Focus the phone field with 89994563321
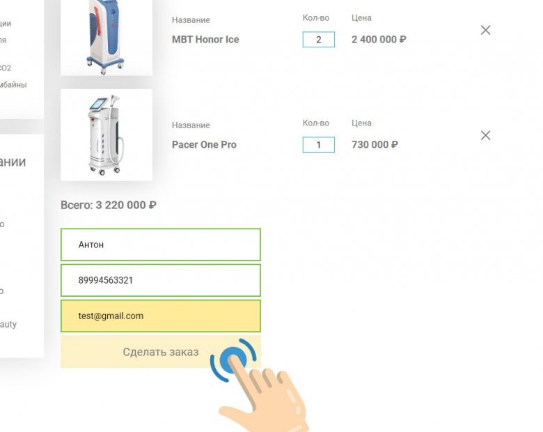This screenshot has height=432, width=543. (161, 281)
